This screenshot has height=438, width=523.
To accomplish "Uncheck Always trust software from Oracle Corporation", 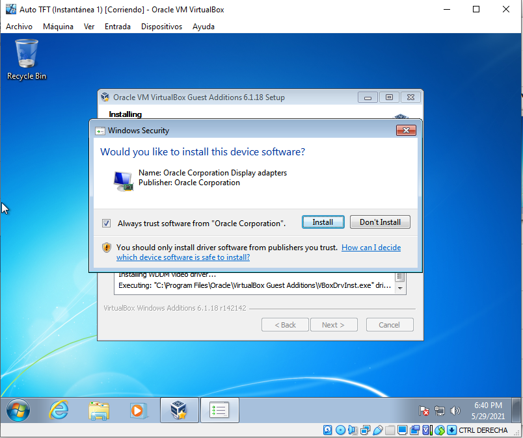I will click(107, 223).
